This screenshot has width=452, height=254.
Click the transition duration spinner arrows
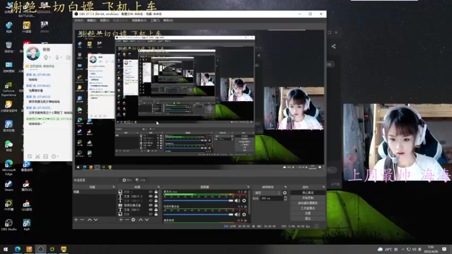click(285, 199)
